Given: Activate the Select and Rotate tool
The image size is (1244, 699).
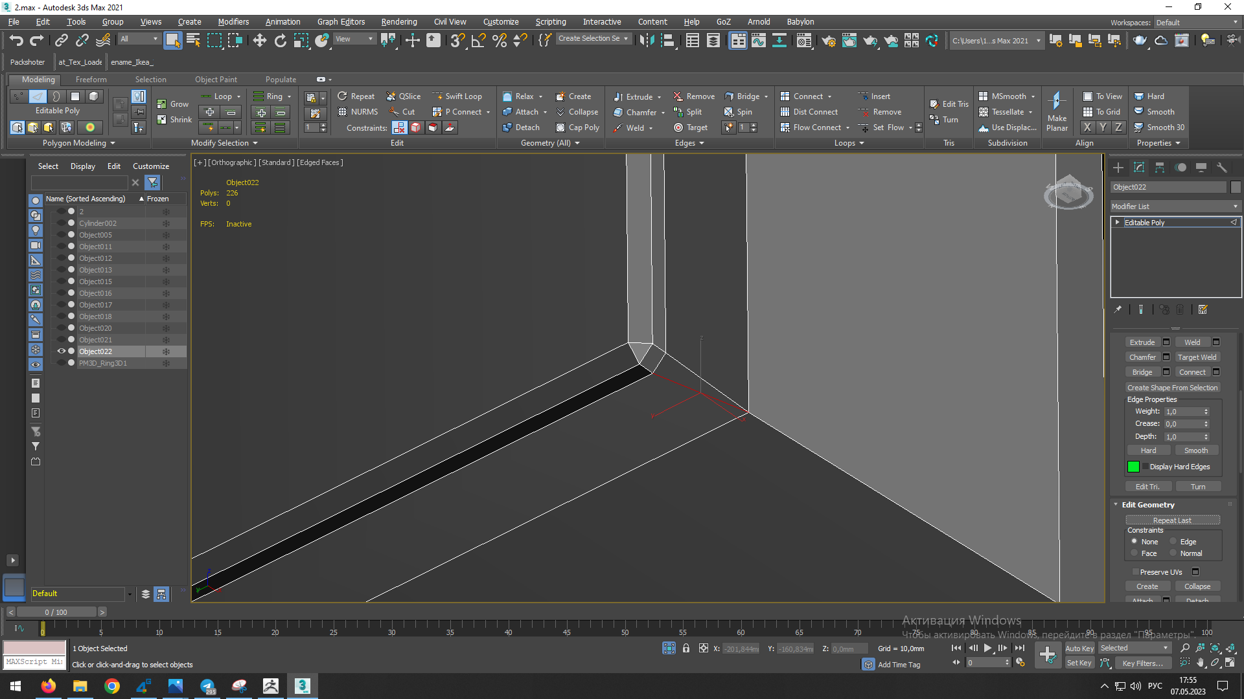Looking at the screenshot, I should tap(280, 41).
